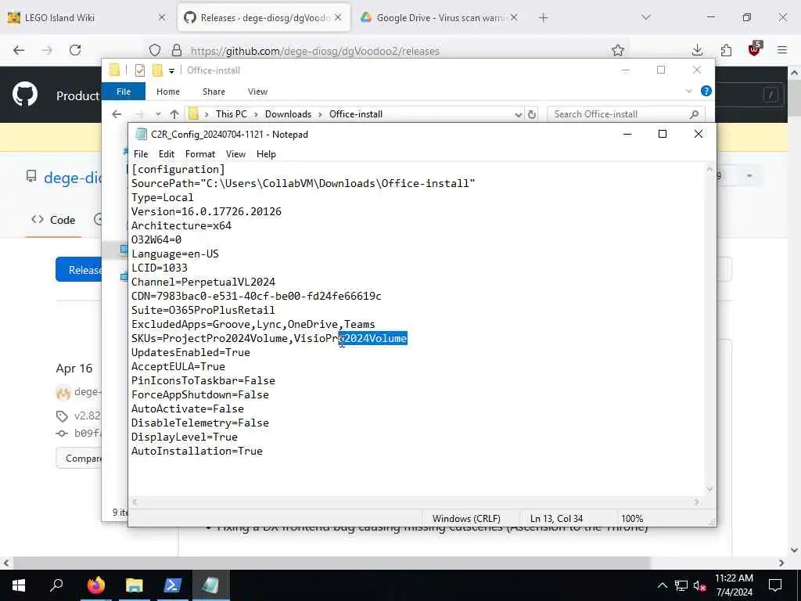Viewport: 801px width, 601px height.
Task: Select Downloads in breadcrumb
Action: 288,114
